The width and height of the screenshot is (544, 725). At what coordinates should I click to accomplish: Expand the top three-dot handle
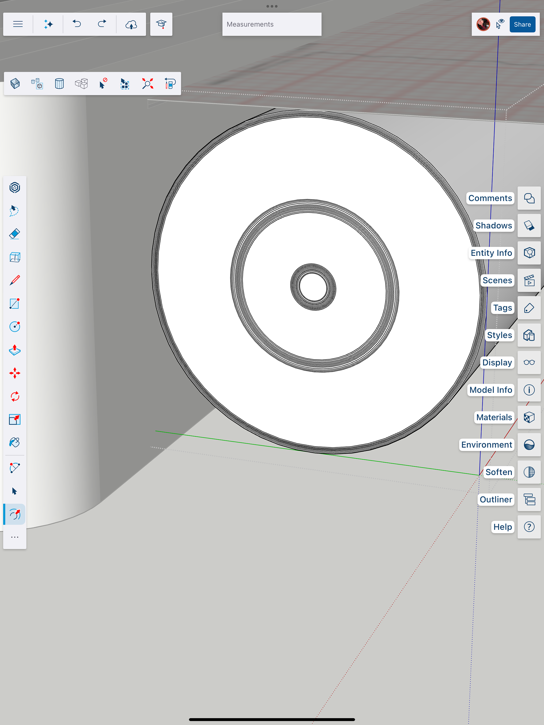(272, 6)
